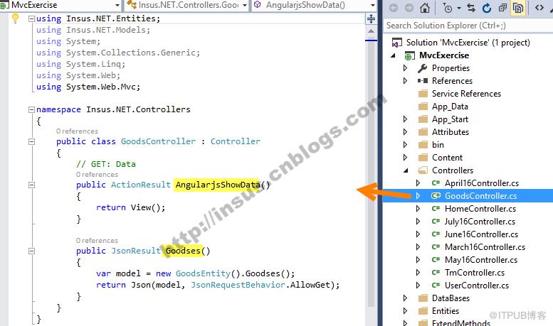Viewport: 553px width, 326px height.
Task: Expand the Properties node
Action: [x=405, y=68]
